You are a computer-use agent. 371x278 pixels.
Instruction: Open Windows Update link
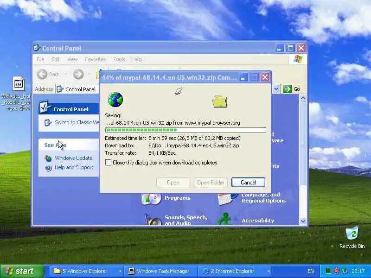(74, 158)
